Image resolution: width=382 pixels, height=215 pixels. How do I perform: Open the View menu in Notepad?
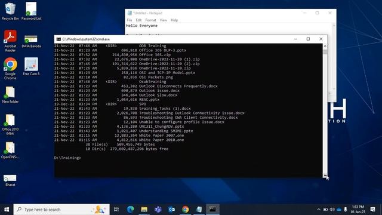click(x=163, y=20)
